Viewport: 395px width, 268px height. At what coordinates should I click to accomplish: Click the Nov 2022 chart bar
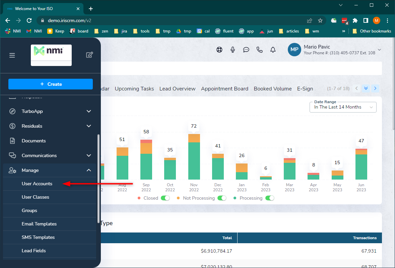[x=194, y=157]
